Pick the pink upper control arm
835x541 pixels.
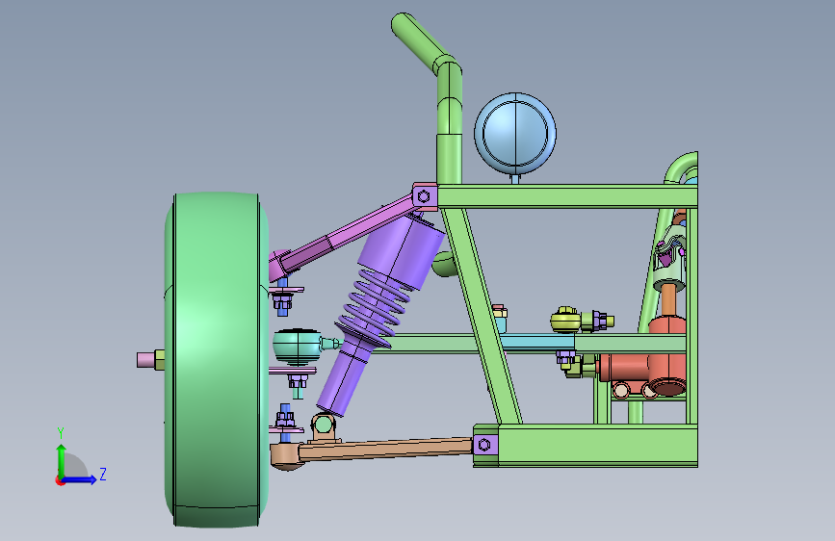(x=346, y=234)
